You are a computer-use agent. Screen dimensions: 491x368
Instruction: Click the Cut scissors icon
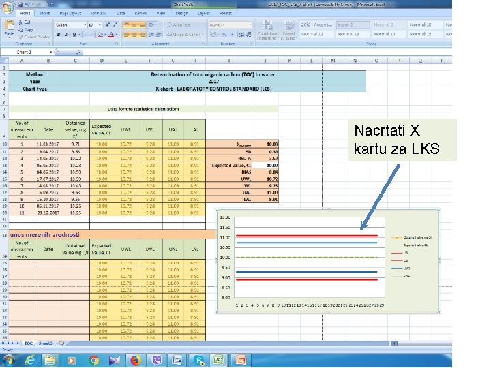pyautogui.click(x=20, y=22)
